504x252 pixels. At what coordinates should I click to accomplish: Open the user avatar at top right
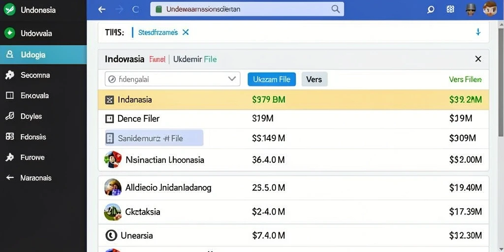490,9
